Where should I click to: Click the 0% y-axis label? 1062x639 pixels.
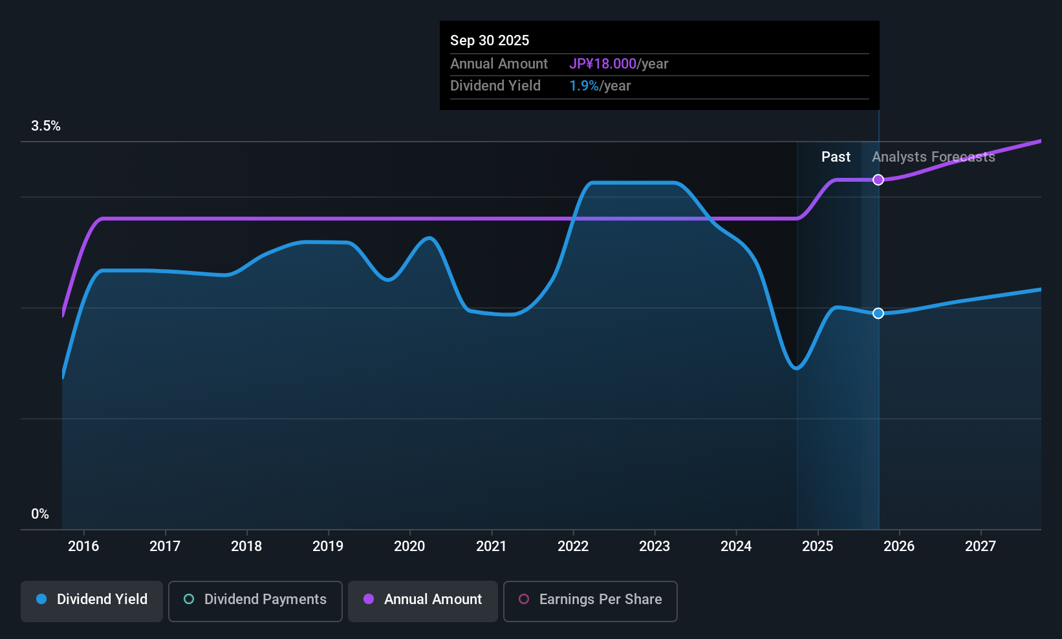pyautogui.click(x=40, y=514)
